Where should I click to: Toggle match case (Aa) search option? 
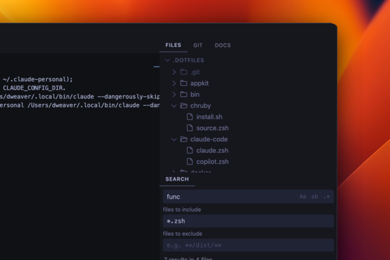point(302,196)
